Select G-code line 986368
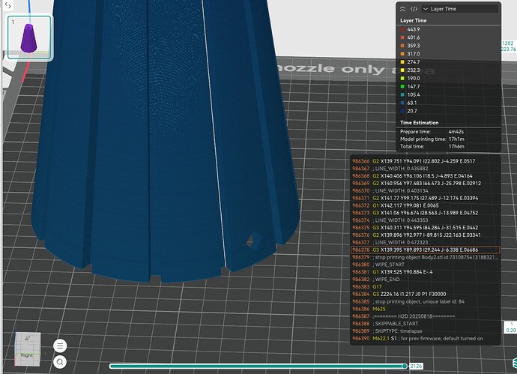 point(426,176)
